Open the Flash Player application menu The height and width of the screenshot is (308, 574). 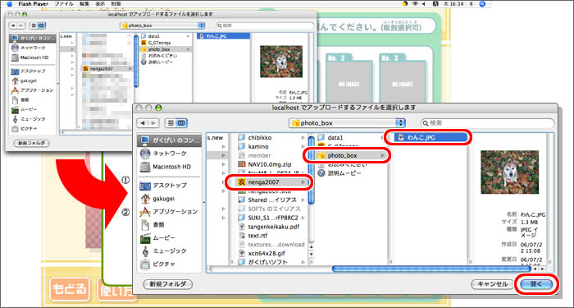(34, 3)
